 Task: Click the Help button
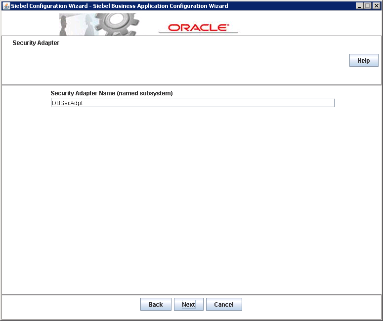tap(364, 60)
